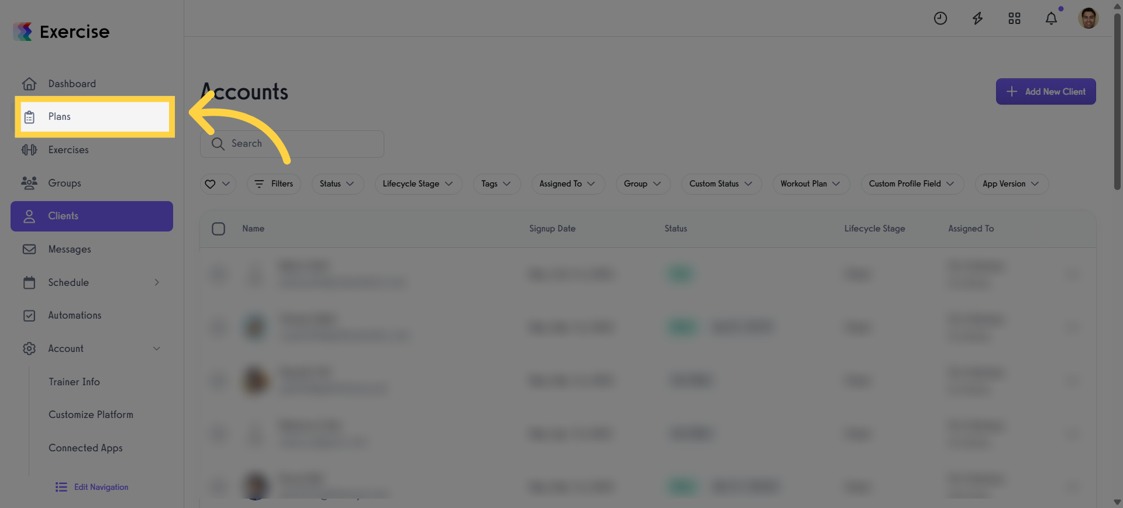Open the Workout Plan filter dropdown
1123x508 pixels.
(811, 184)
